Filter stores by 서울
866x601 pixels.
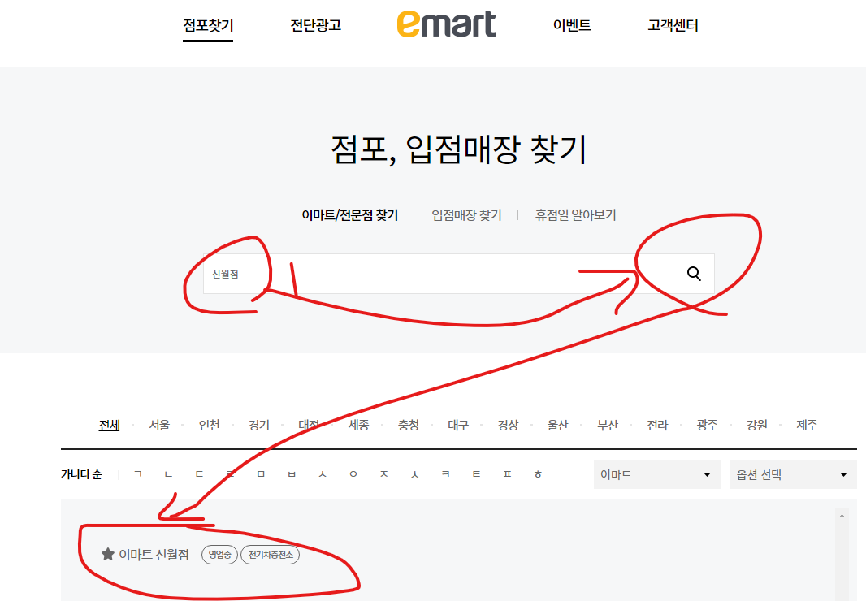pyautogui.click(x=159, y=425)
